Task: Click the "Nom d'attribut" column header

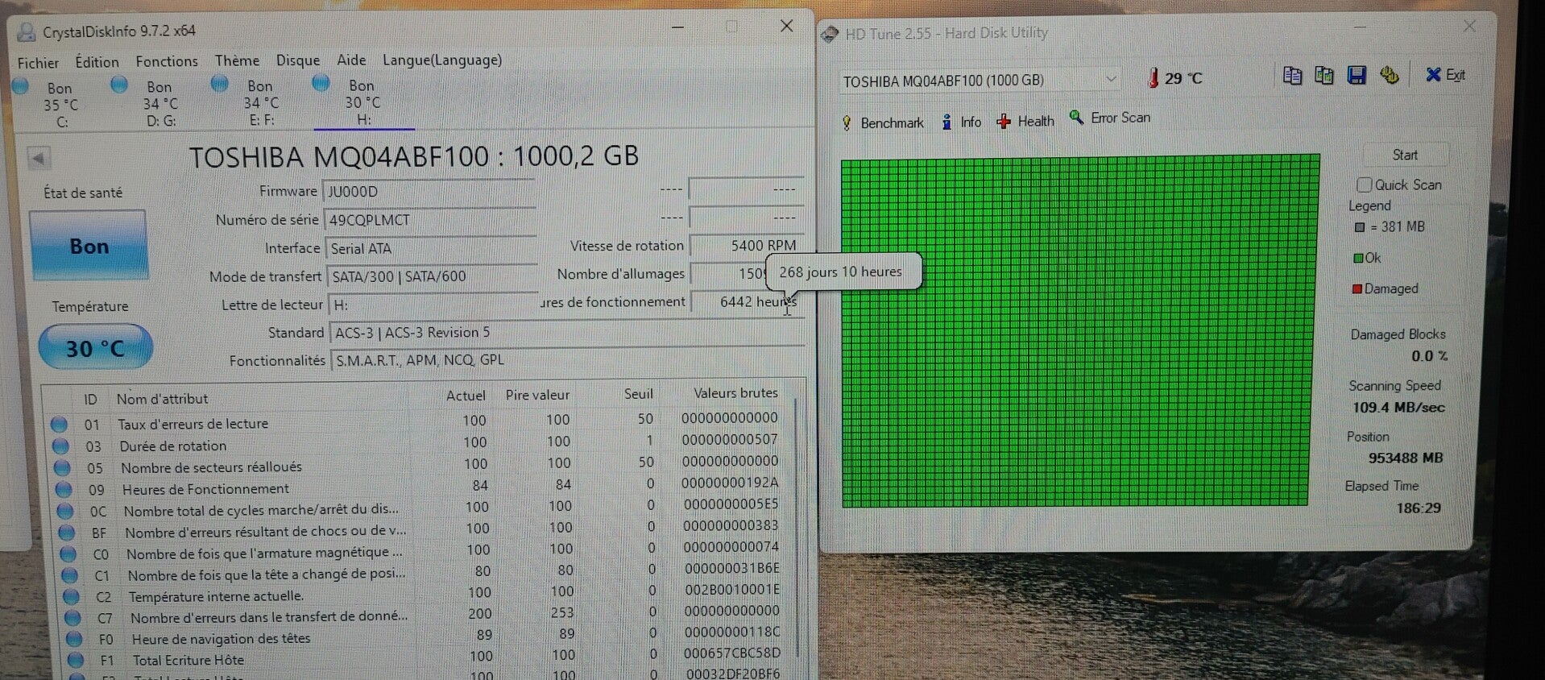Action: pos(162,399)
